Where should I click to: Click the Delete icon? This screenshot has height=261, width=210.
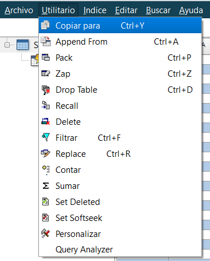coord(46,121)
